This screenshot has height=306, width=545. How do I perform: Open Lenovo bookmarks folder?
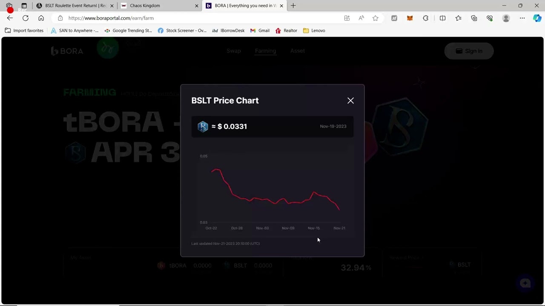coord(314,31)
